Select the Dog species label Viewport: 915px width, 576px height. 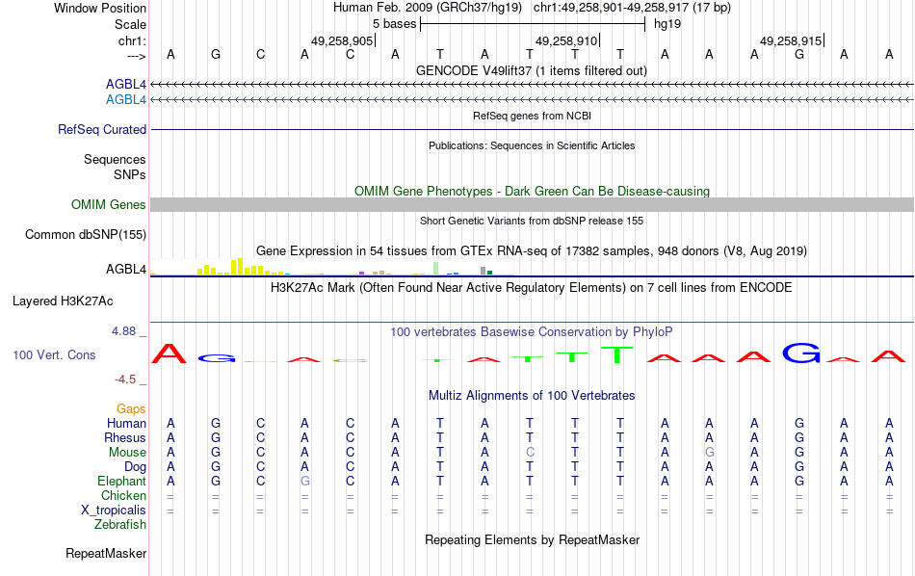[136, 467]
